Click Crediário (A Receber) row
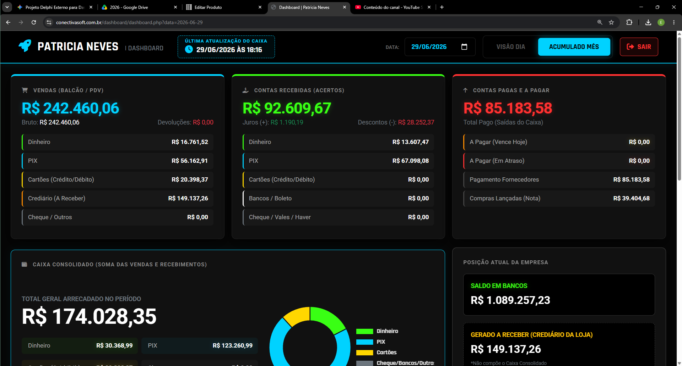Screen dimensions: 682x366 (118, 198)
